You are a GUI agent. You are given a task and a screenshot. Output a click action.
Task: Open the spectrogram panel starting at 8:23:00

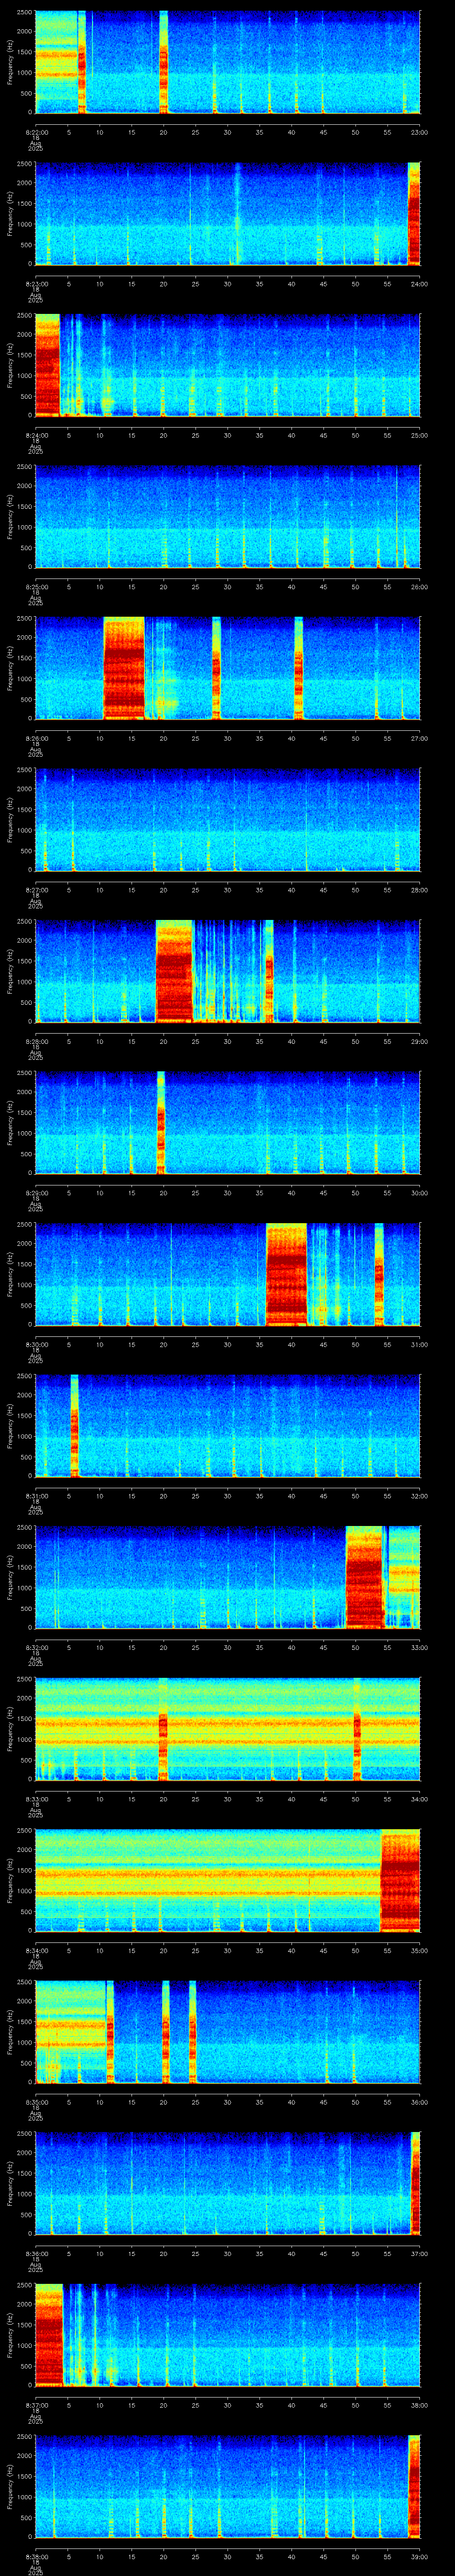227,214
